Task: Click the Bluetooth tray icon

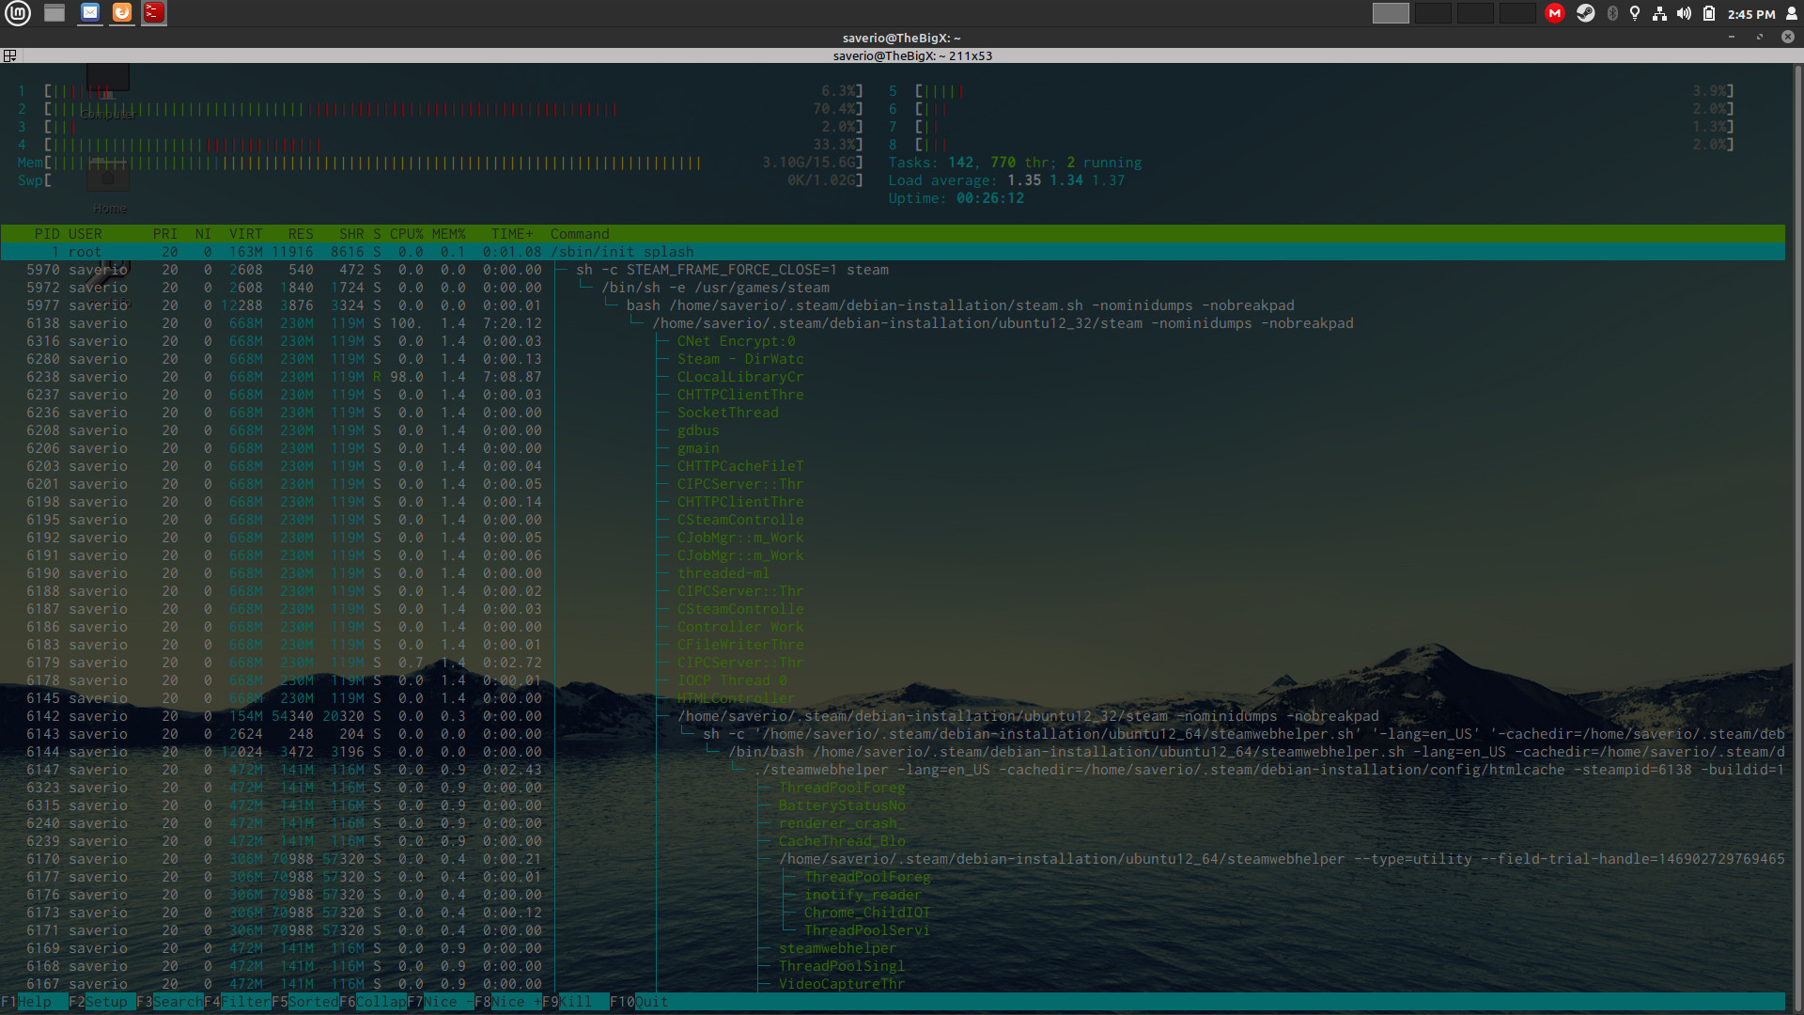Action: click(x=1612, y=13)
